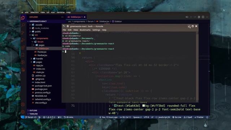Click the UTF-8 encoding status item
The width and height of the screenshot is (231, 130).
click(146, 117)
